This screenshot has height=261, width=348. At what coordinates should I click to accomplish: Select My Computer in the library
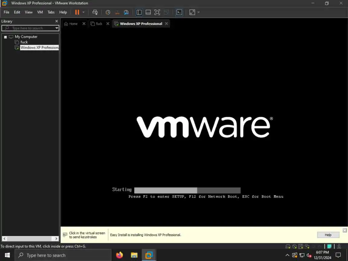coord(26,37)
